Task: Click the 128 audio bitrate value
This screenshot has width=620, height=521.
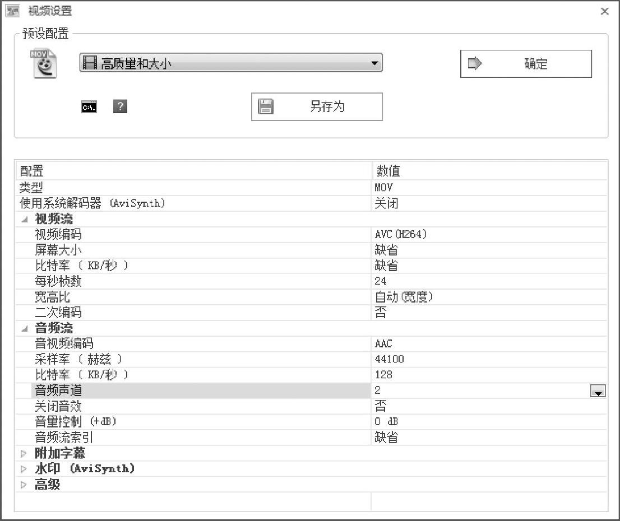Action: (x=489, y=375)
